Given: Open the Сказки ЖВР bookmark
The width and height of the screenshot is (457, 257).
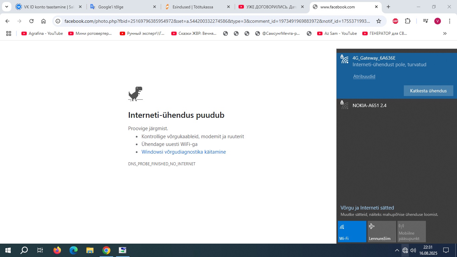Looking at the screenshot, I should tap(194, 33).
